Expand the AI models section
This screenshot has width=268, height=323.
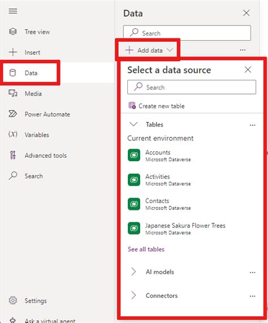coord(133,272)
